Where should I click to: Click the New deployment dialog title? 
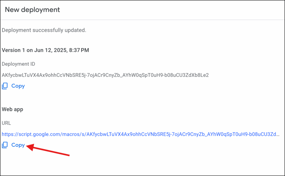click(32, 10)
